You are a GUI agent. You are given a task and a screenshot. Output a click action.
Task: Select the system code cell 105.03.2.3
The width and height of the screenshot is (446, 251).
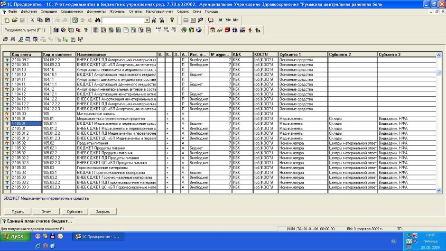pos(59,187)
